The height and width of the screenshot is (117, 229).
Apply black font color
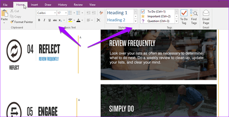[x=78, y=20]
